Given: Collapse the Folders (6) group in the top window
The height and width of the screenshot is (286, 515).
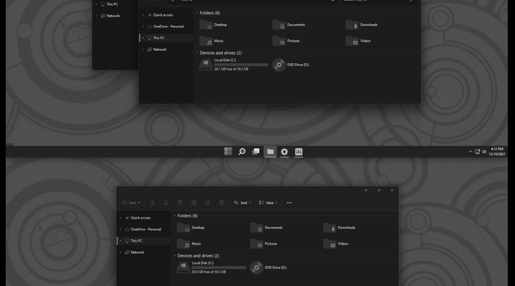Looking at the screenshot, I should [x=197, y=13].
